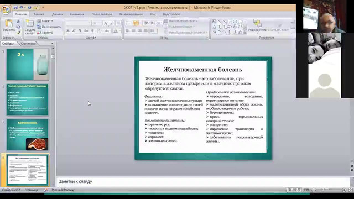Click into Заметки к слайду notes field
Image resolution: width=354 pixels, height=199 pixels.
203,181
